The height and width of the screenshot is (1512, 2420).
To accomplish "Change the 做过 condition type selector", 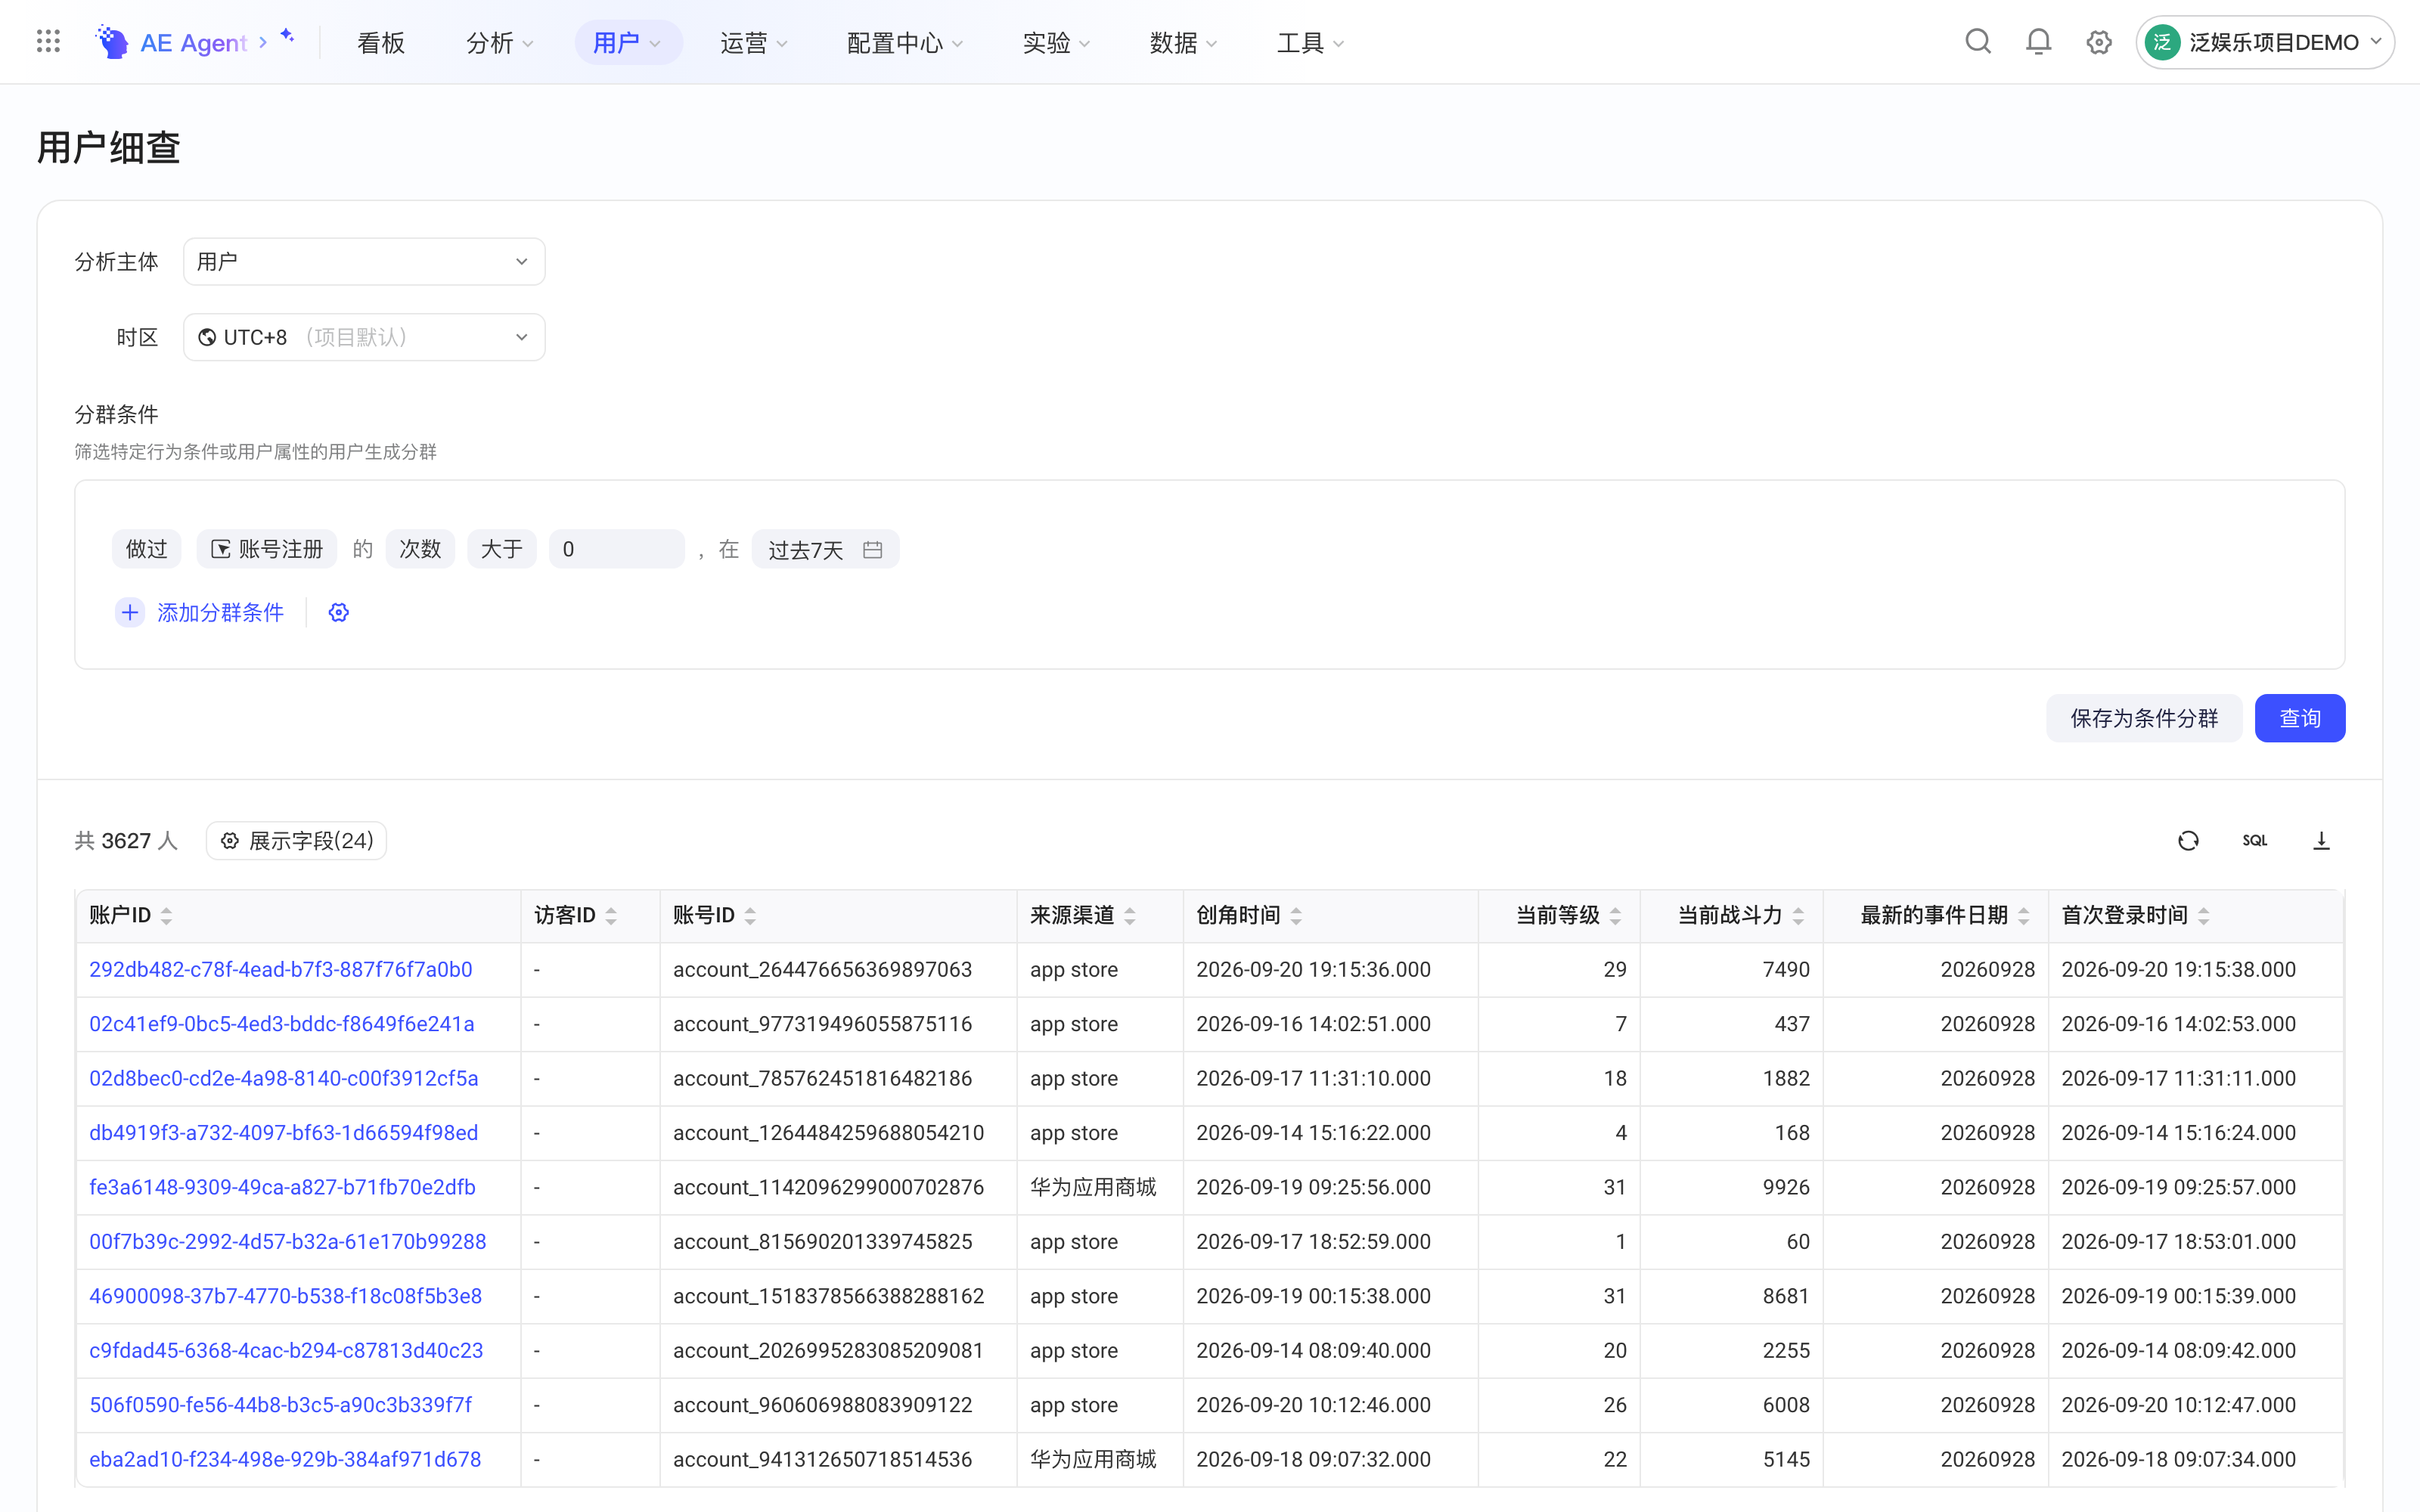I will 146,549.
